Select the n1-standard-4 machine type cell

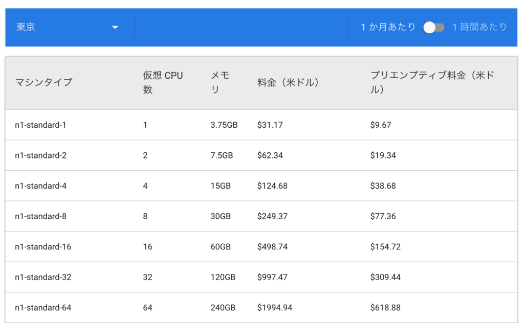tap(41, 186)
